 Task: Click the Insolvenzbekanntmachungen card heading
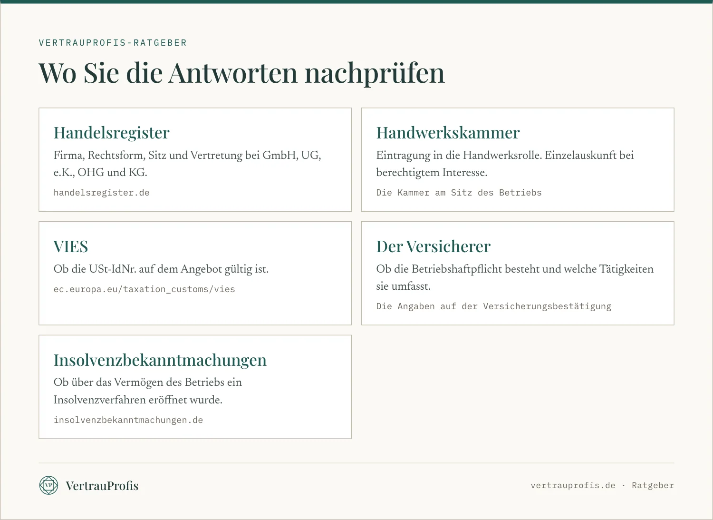click(x=160, y=360)
